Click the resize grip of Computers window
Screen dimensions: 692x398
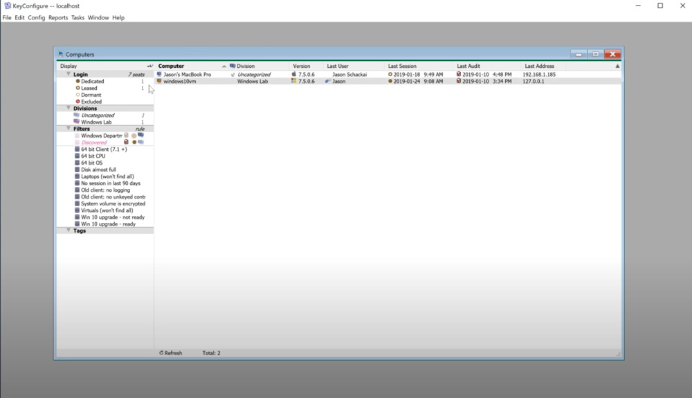(618, 354)
